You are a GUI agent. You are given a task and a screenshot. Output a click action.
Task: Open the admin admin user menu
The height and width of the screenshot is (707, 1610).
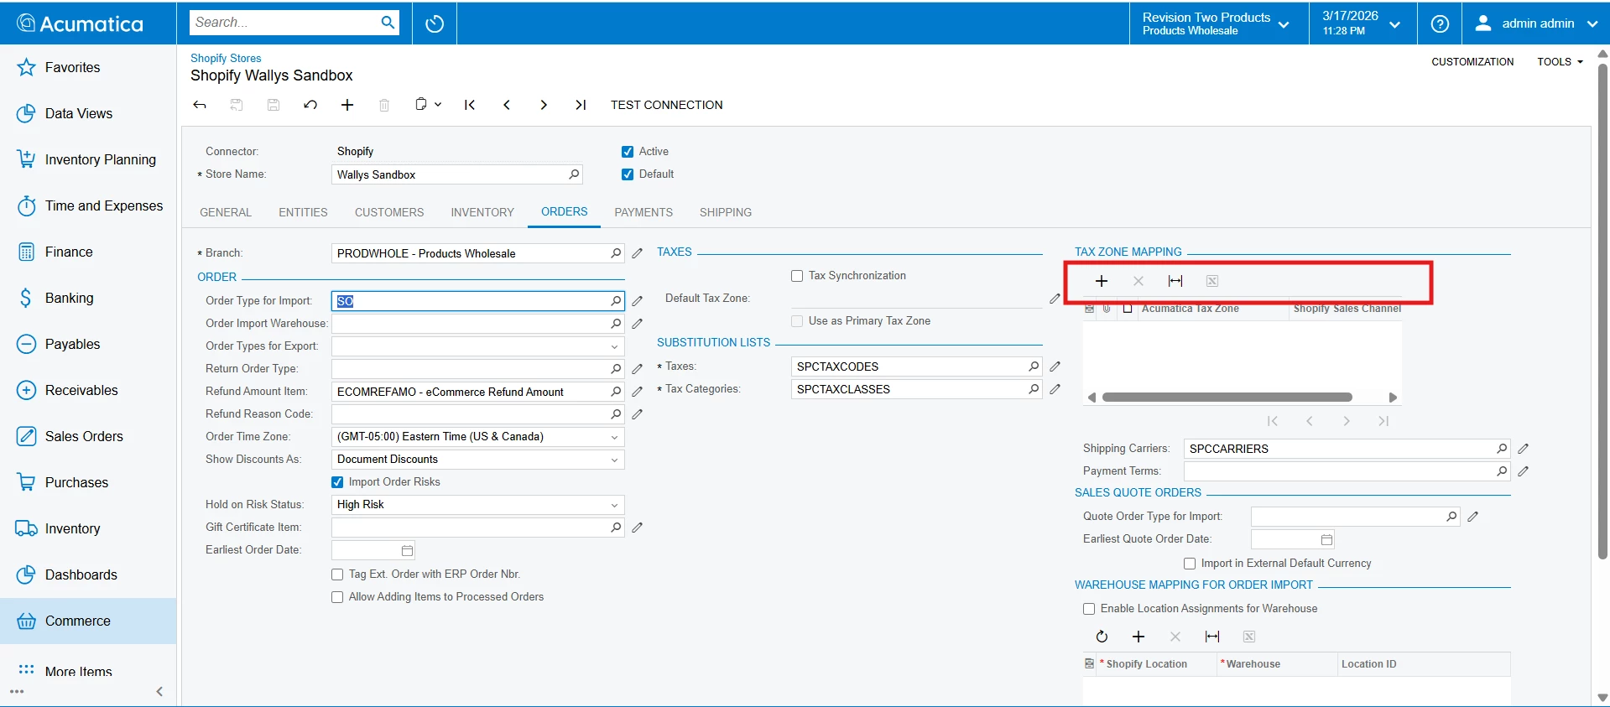point(1536,23)
